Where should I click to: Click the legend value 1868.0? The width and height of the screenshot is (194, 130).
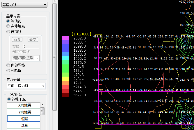point(80,50)
